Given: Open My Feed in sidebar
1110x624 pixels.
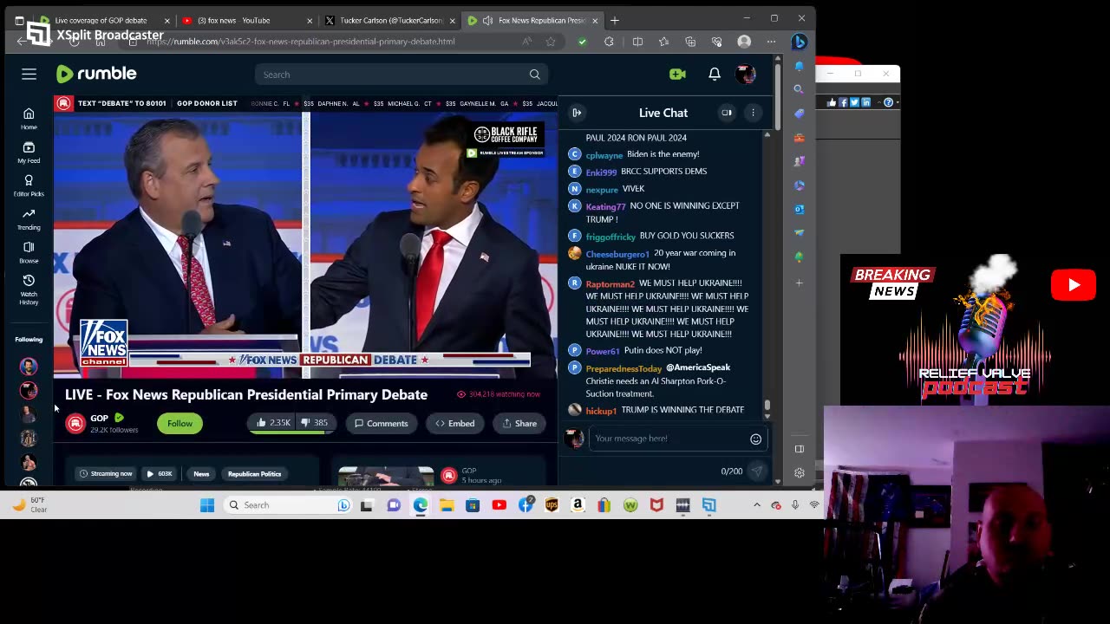Looking at the screenshot, I should tap(29, 153).
